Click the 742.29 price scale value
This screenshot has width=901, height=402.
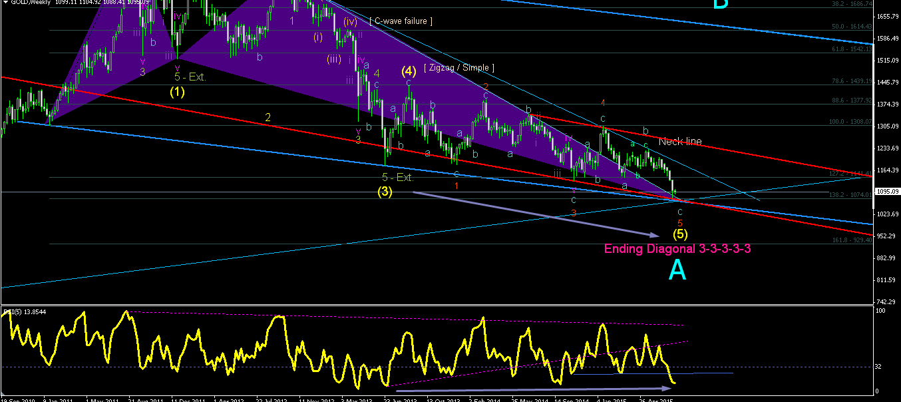pos(887,301)
